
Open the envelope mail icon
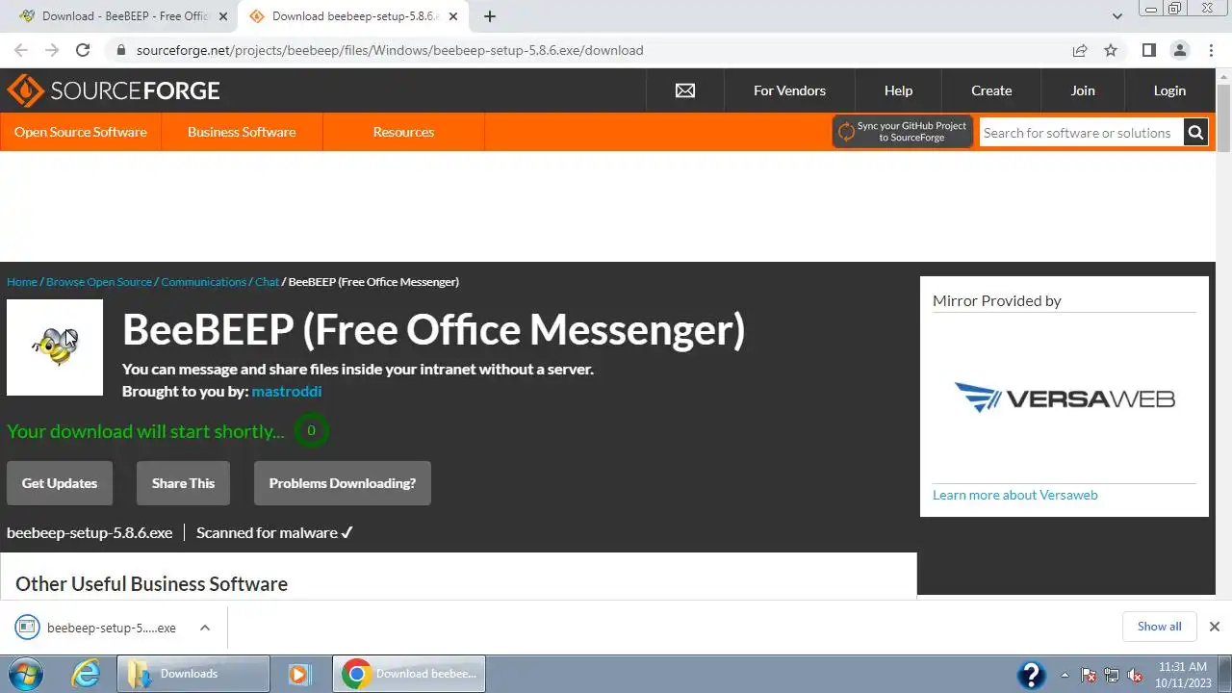(685, 90)
